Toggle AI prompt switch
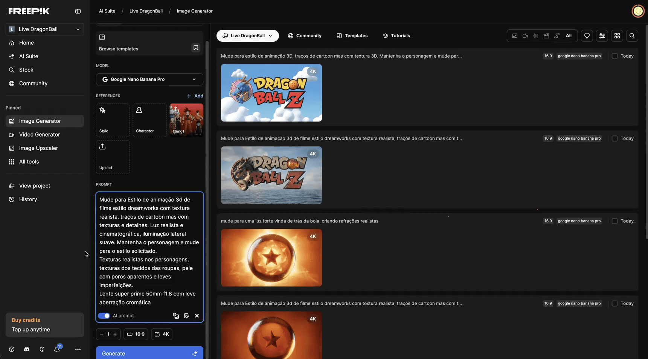648x359 pixels. click(104, 316)
